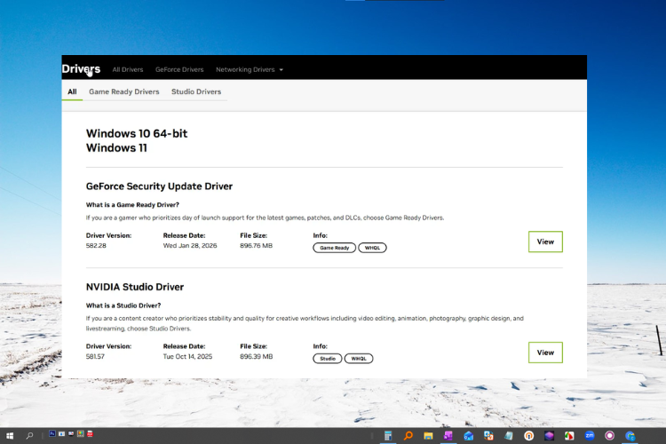Click the Game Ready info badge
The image size is (666, 444).
334,248
